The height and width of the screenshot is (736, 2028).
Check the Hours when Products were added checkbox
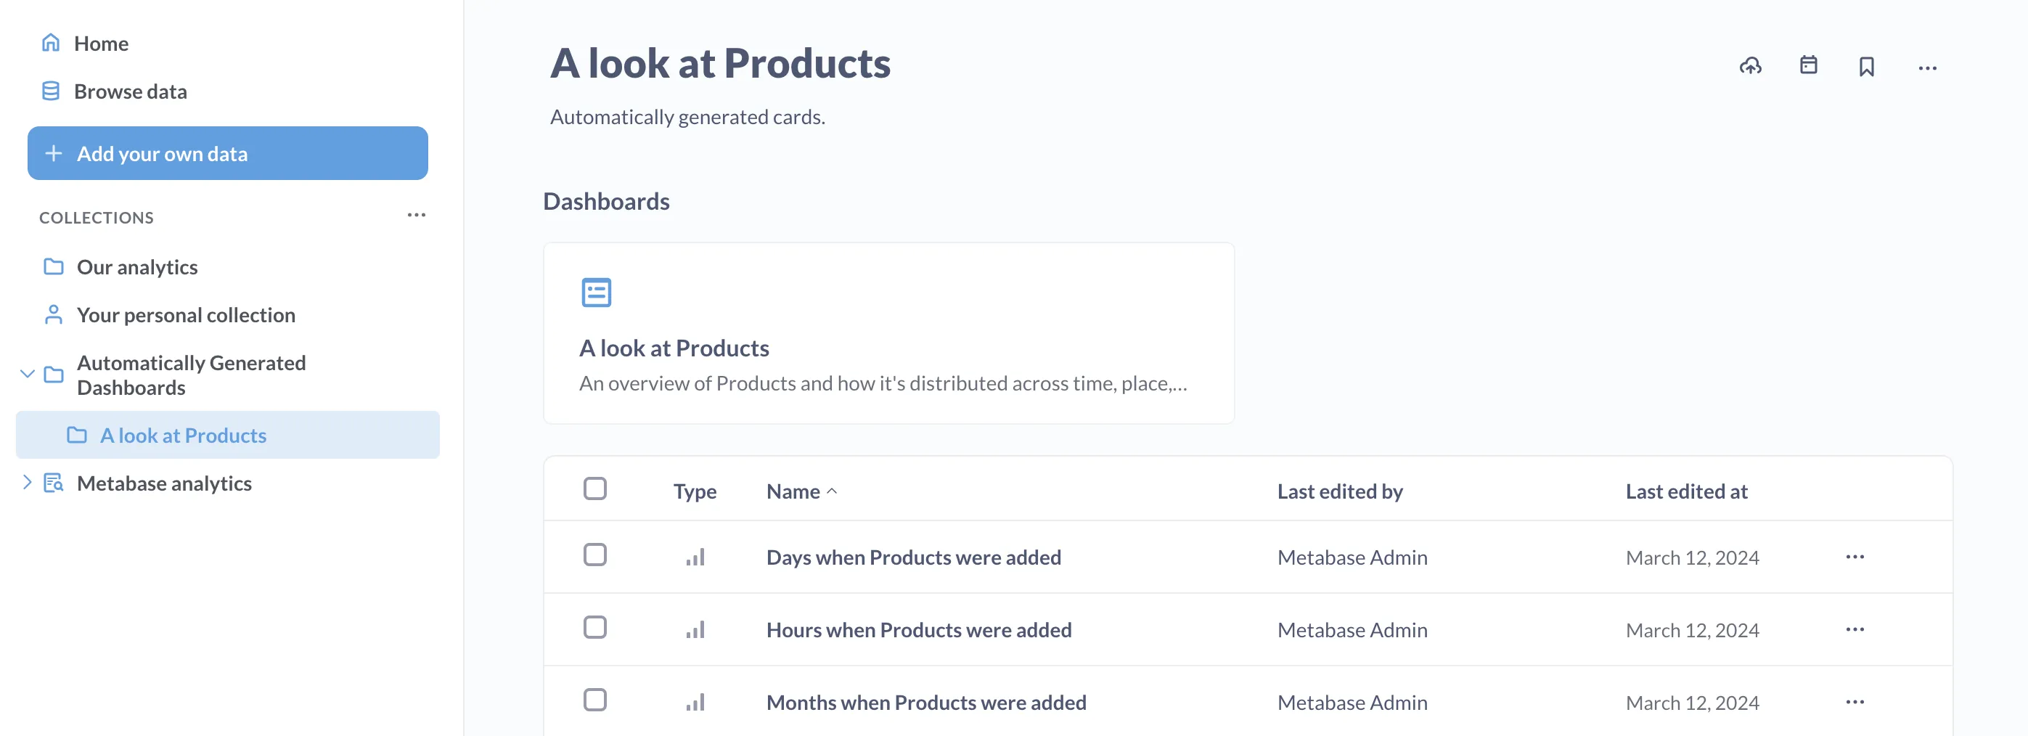(596, 628)
